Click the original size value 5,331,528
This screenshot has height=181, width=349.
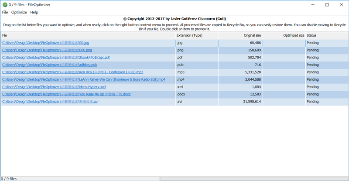coord(253,72)
